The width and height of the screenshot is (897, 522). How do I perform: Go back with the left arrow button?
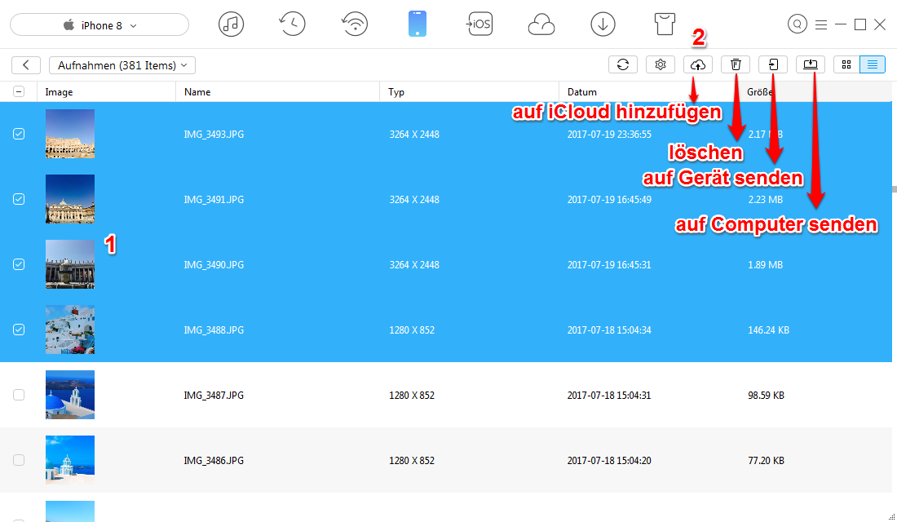click(26, 65)
